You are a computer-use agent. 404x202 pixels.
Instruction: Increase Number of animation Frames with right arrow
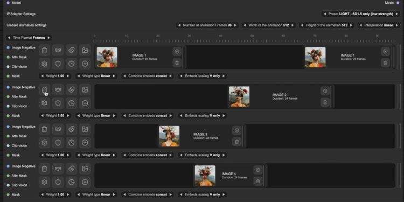coord(235,25)
